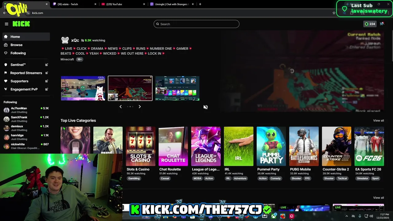Go back with the browser back arrow
393x221 pixels.
(x=4, y=13)
